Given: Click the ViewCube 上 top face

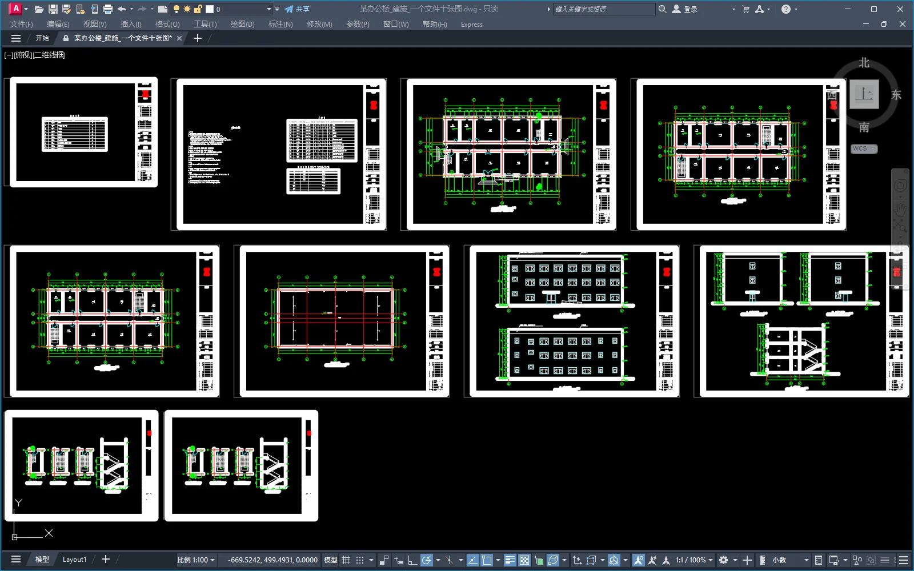Looking at the screenshot, I should point(864,94).
